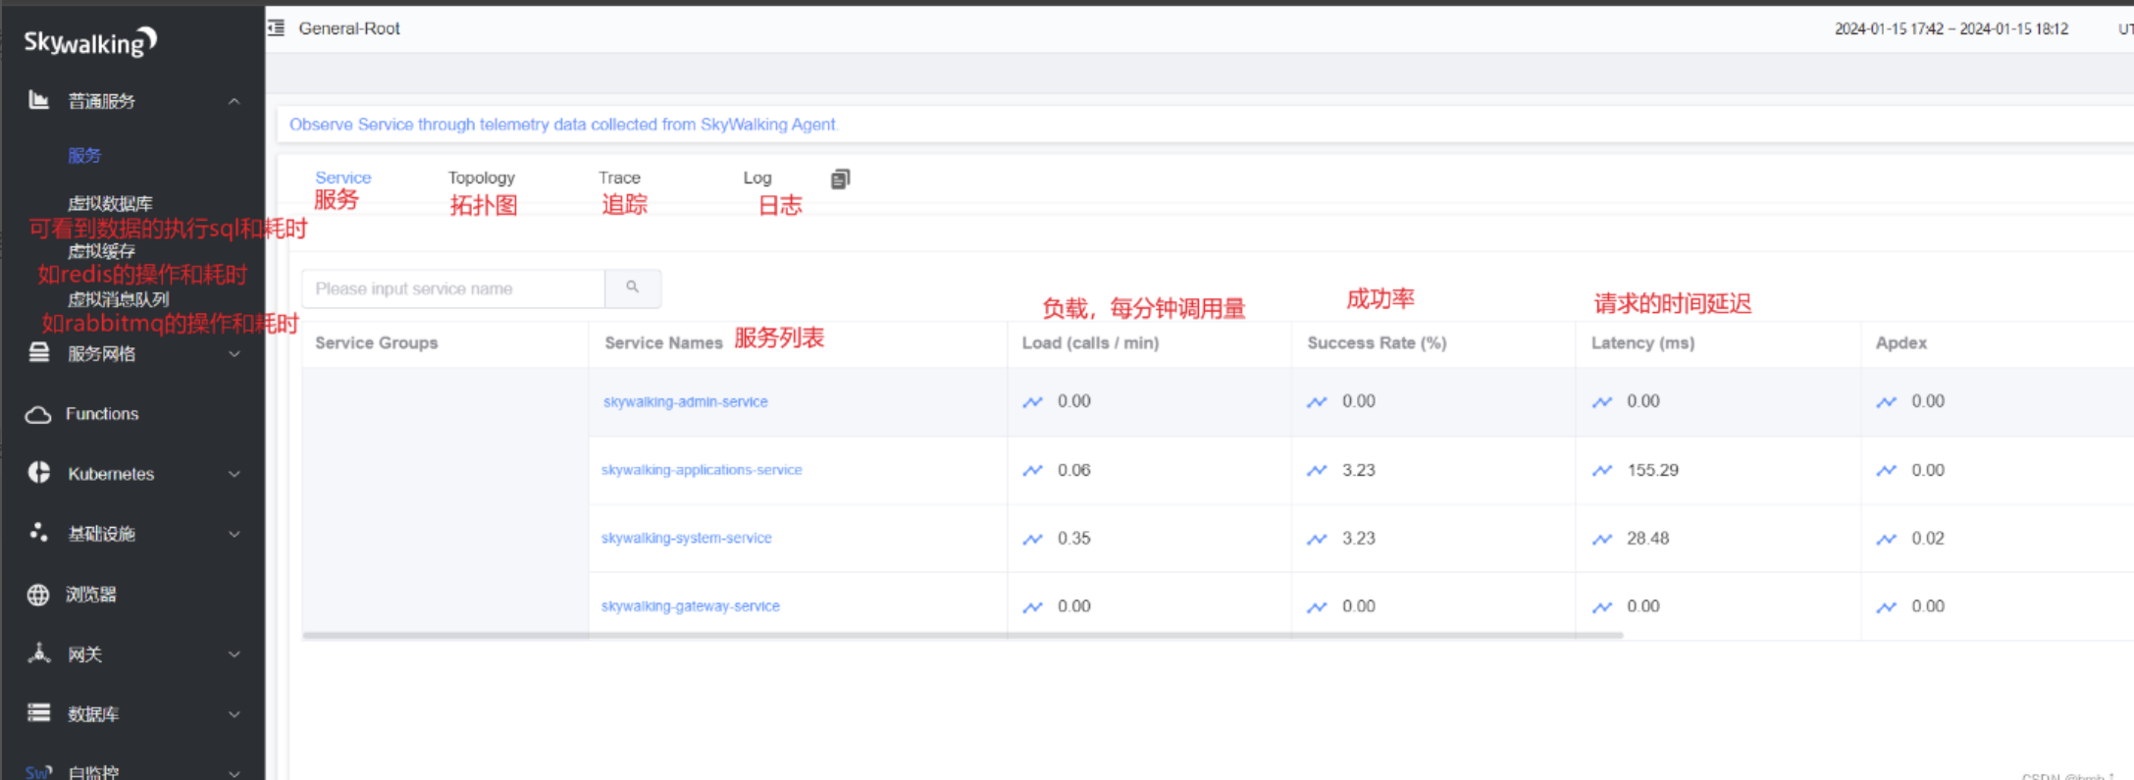Open success rate trend icon for skywalking-admin-service
The height and width of the screenshot is (780, 2134).
click(x=1317, y=402)
